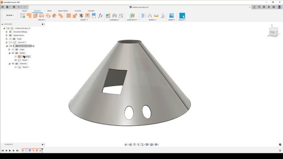Screen dimensions: 283x159
Task: Jump to the timeline end
Action: pyautogui.click(x=17, y=151)
